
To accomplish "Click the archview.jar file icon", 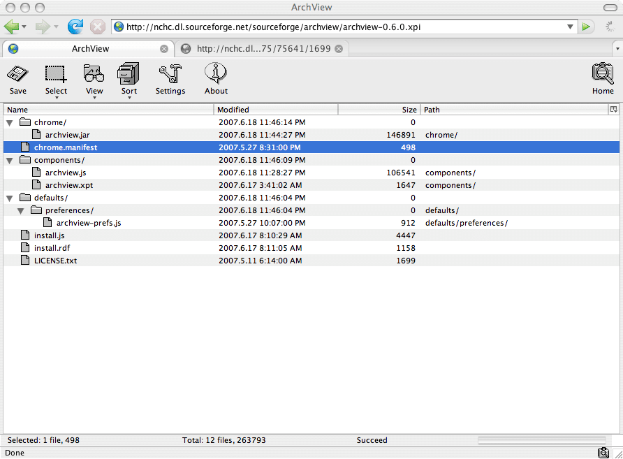I will [x=36, y=134].
